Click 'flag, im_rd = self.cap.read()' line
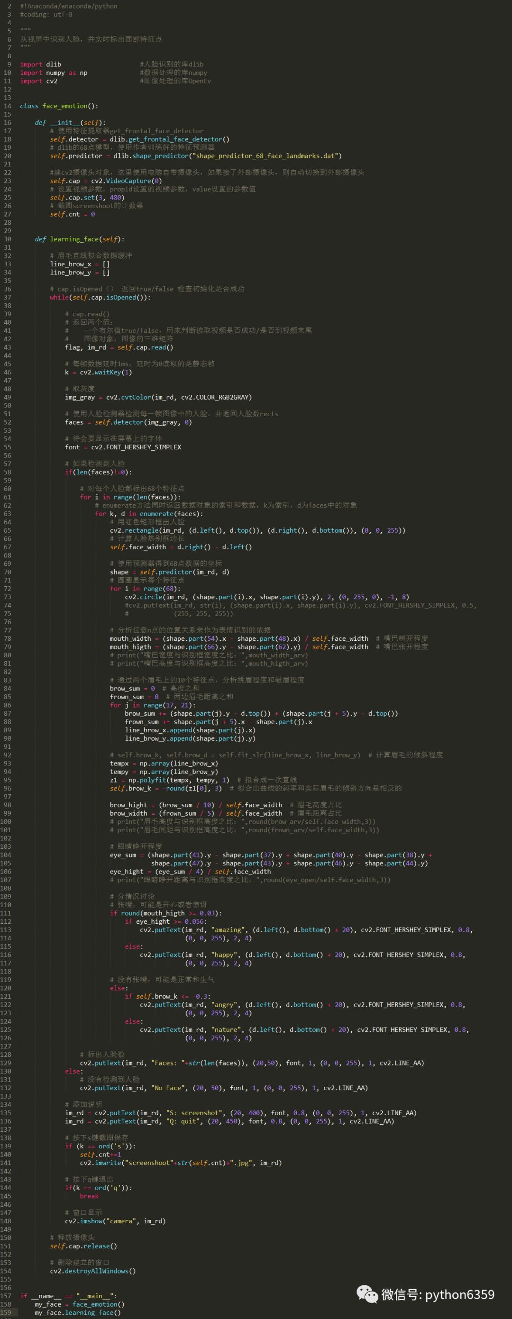Viewport: 512px width, 1319px height. (x=119, y=347)
